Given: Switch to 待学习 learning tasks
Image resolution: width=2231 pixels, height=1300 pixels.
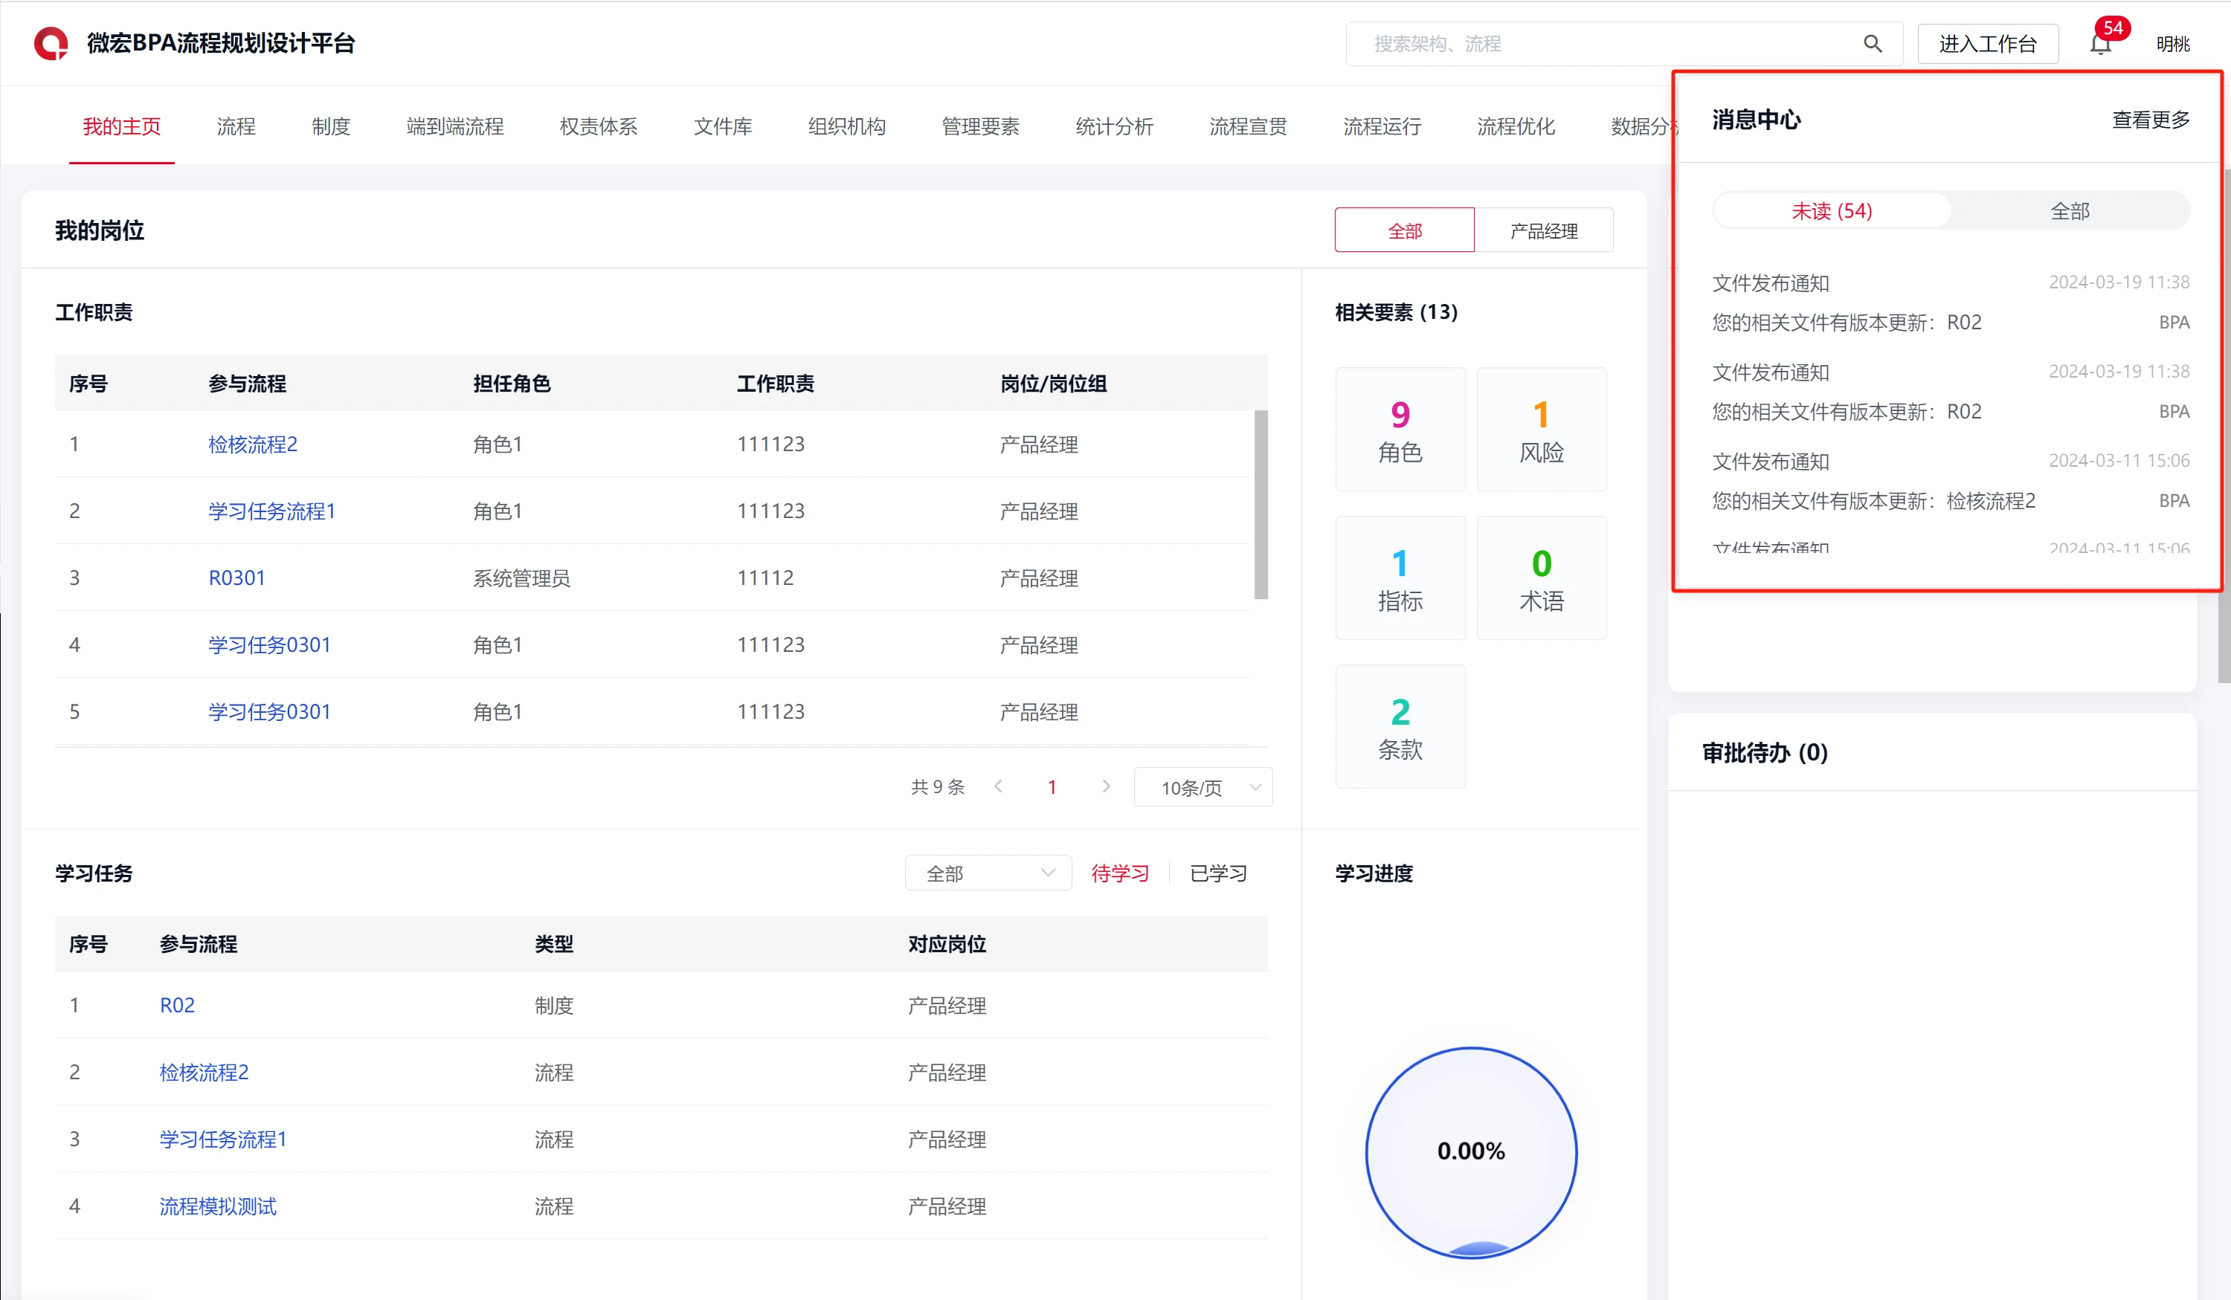Looking at the screenshot, I should (x=1120, y=873).
